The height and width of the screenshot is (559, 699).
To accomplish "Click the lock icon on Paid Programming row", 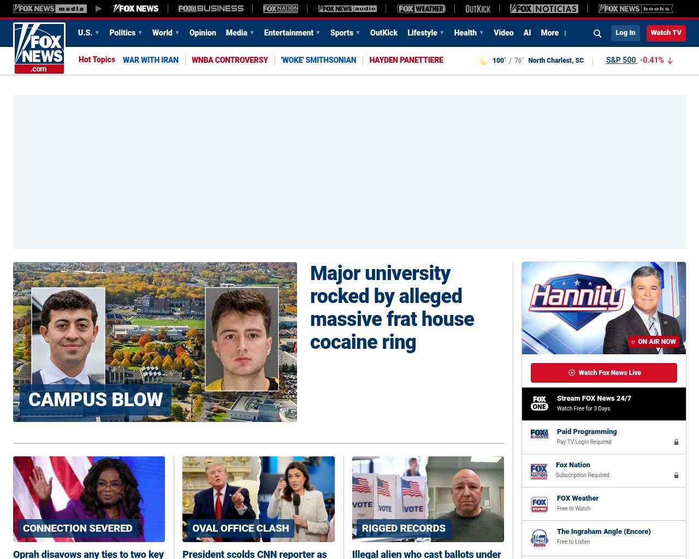I will [x=676, y=442].
